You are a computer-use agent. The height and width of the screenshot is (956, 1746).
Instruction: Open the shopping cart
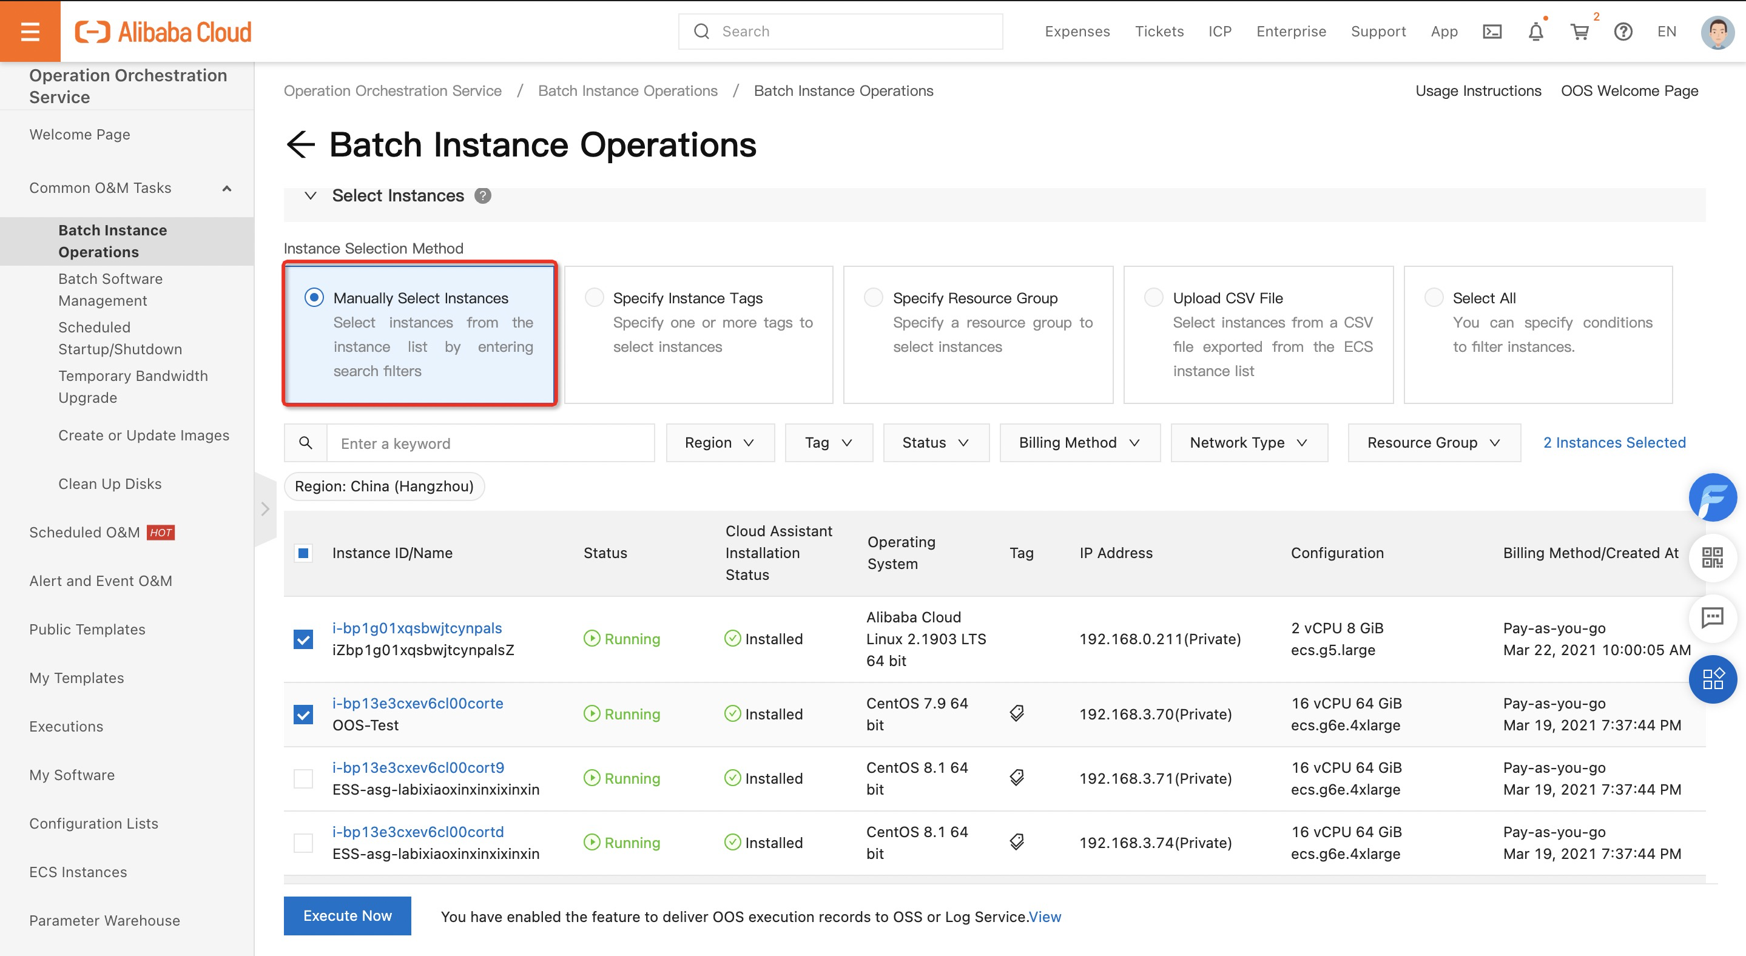tap(1579, 31)
